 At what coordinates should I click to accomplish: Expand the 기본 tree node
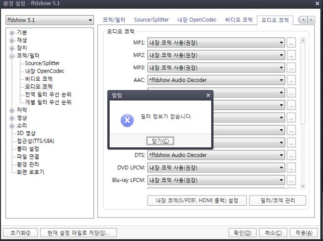(x=12, y=32)
